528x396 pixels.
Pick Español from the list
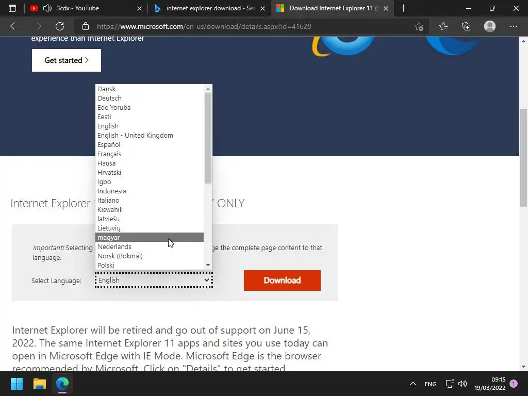click(x=149, y=144)
